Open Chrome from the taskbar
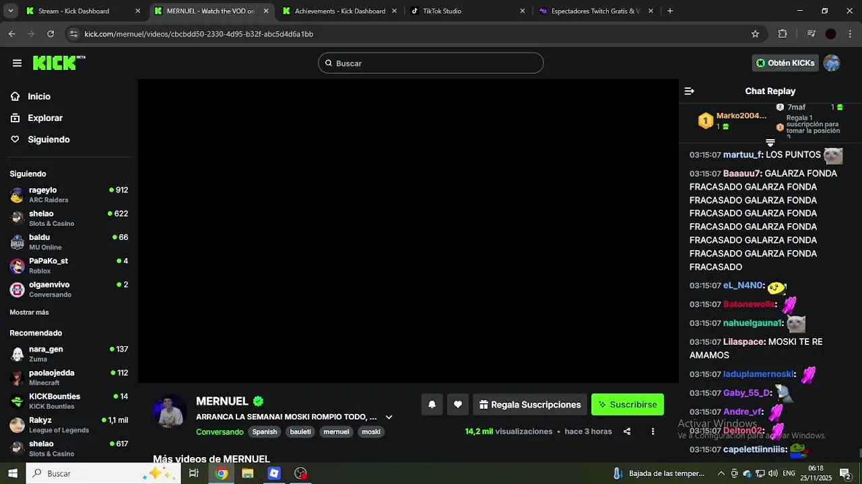 (x=221, y=473)
